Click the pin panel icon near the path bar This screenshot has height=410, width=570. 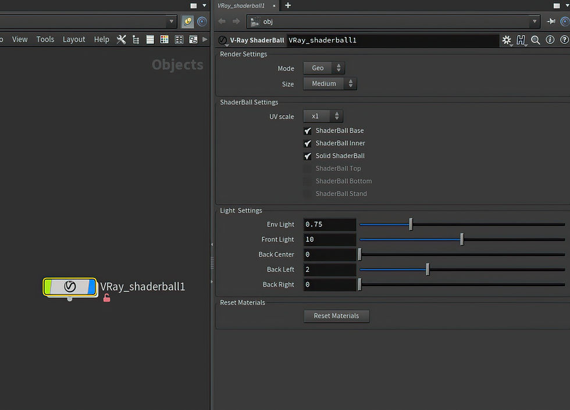(x=551, y=22)
